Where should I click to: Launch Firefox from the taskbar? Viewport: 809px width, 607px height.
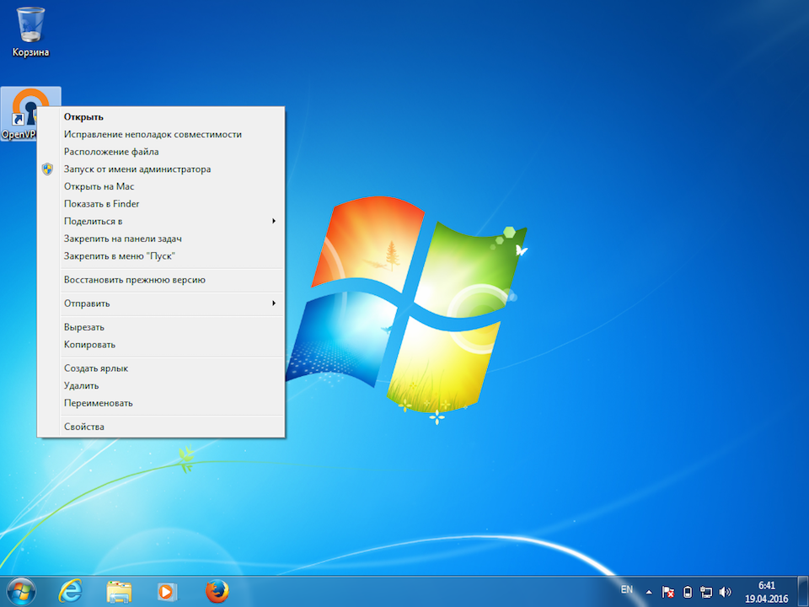tap(217, 592)
